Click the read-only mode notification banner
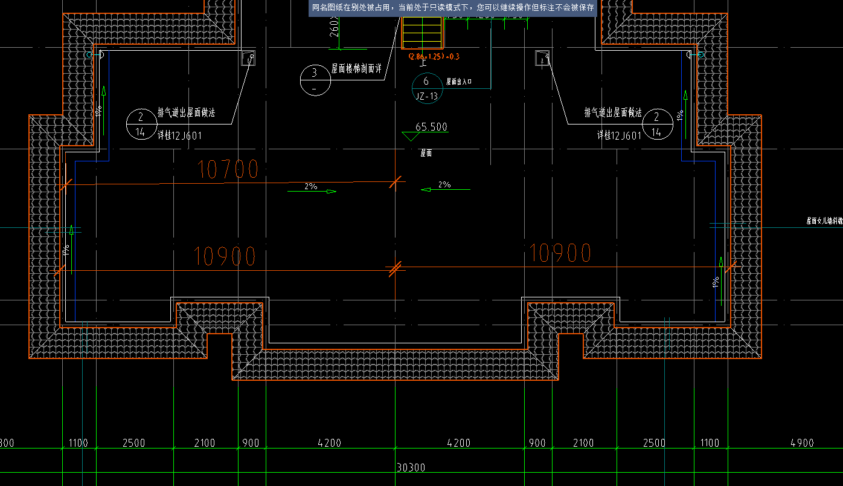This screenshot has height=486, width=843. [x=453, y=8]
